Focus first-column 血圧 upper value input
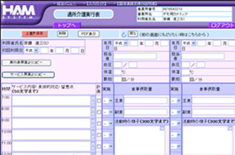This screenshot has height=155, width=235. (x=117, y=65)
